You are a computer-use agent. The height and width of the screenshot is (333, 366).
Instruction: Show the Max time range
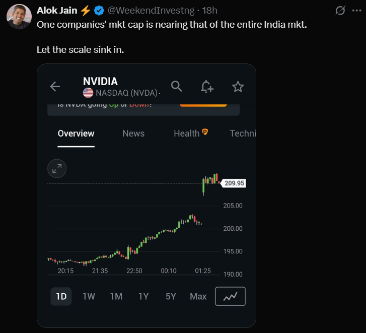click(x=198, y=296)
